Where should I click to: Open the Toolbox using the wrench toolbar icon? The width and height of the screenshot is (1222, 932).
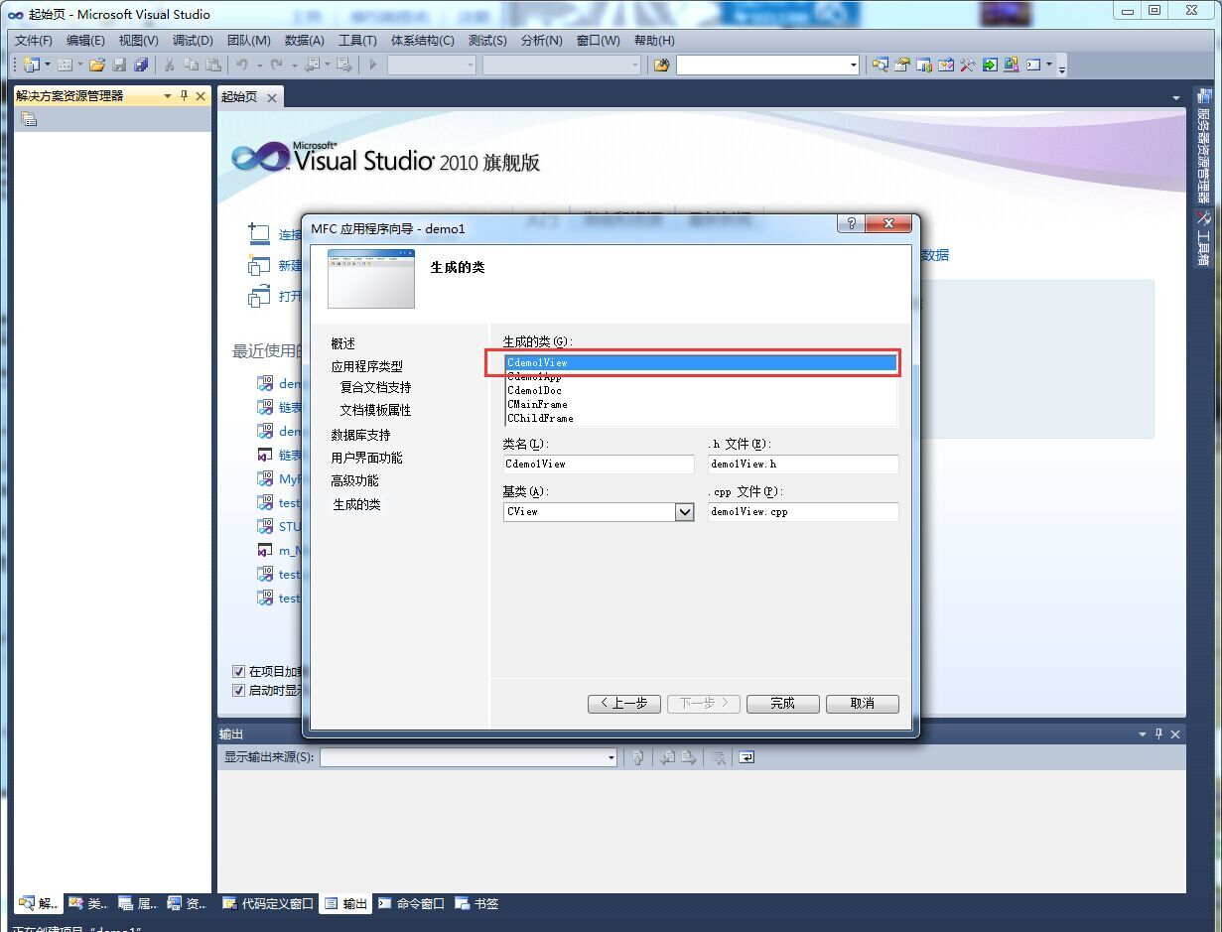(968, 65)
